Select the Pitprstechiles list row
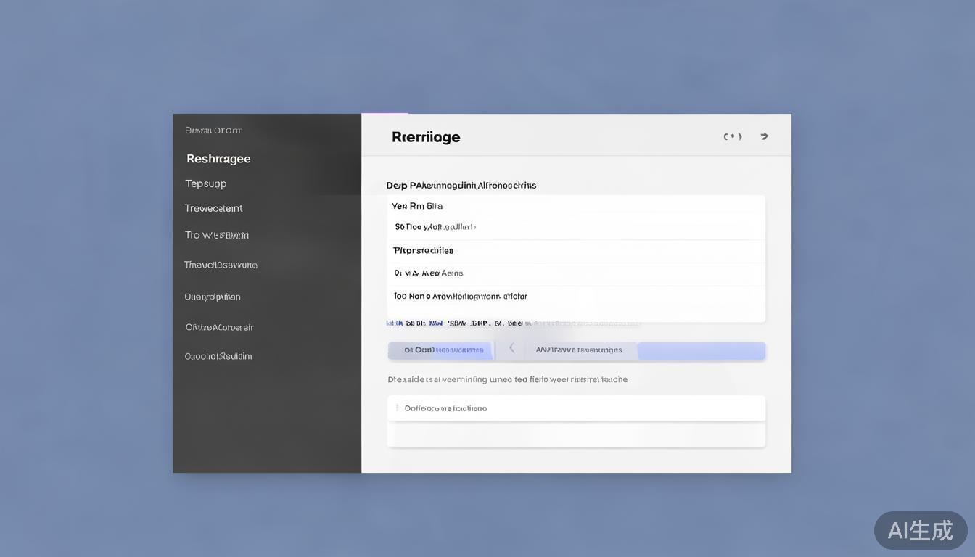 click(423, 250)
